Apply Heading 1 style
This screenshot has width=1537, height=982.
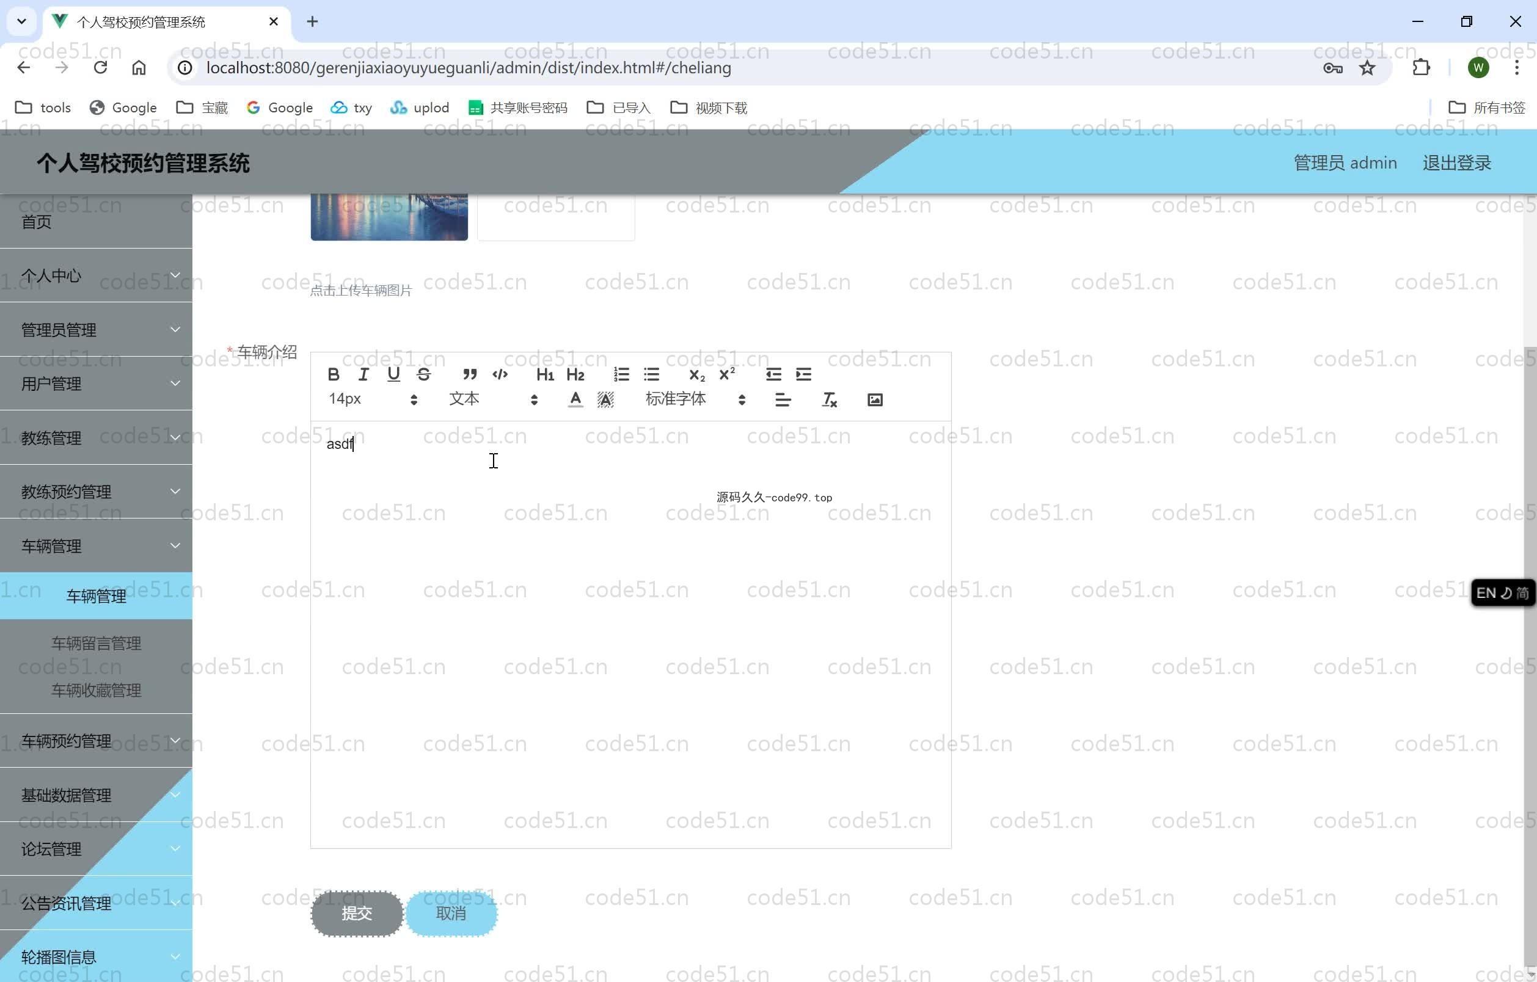545,374
